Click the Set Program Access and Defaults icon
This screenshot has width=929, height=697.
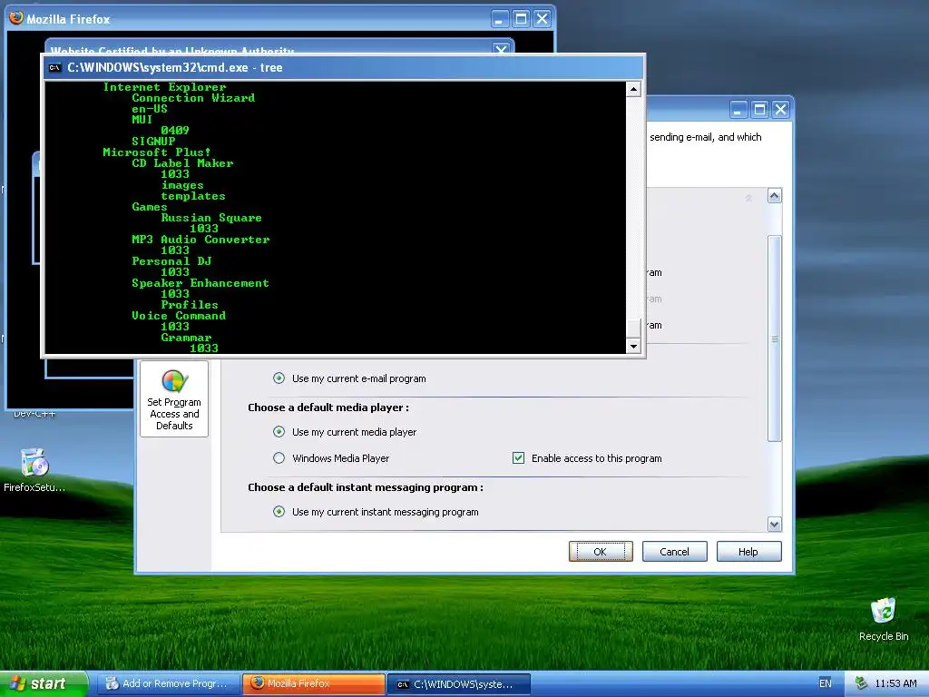[174, 399]
